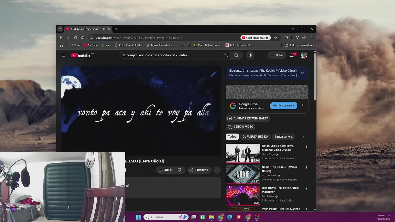Open Figma bookmark
This screenshot has height=222, width=395.
(160, 45)
